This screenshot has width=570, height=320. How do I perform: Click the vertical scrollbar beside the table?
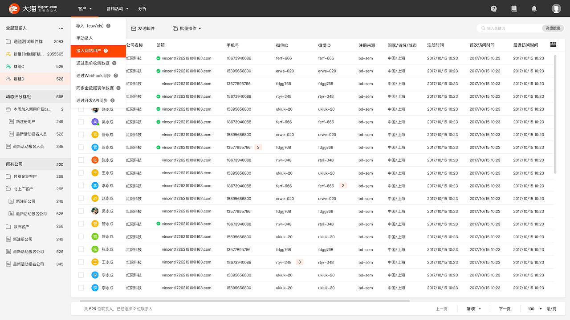coord(555,114)
